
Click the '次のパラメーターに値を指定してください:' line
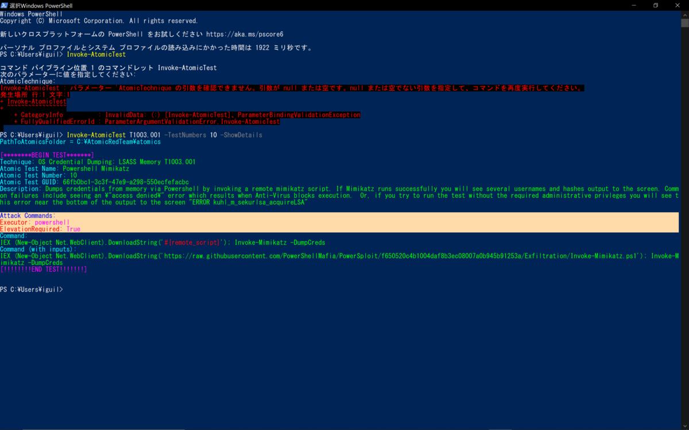[68, 75]
